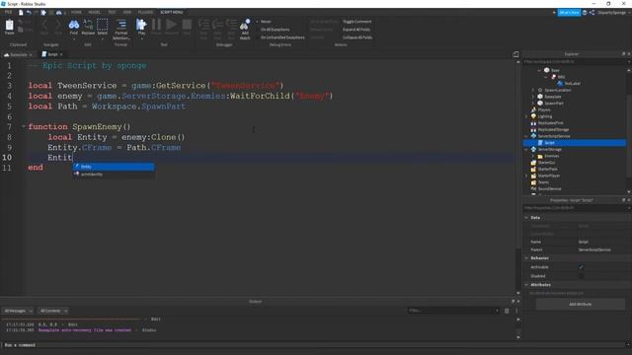Switch to the HOME ribbon tab
The image size is (632, 355).
tap(76, 13)
